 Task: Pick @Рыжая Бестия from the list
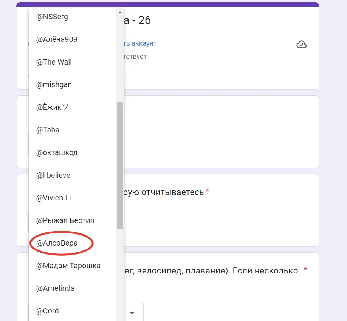pos(65,221)
